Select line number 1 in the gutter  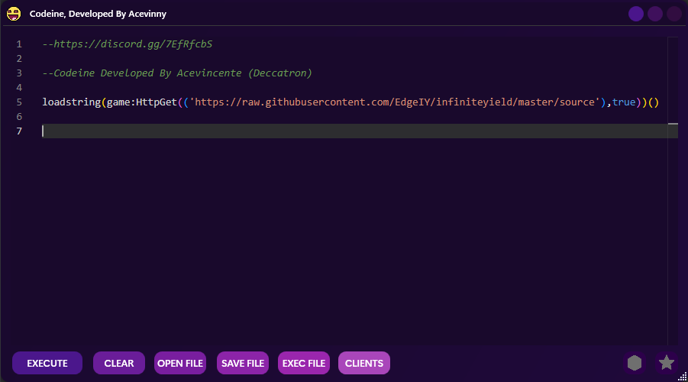18,44
